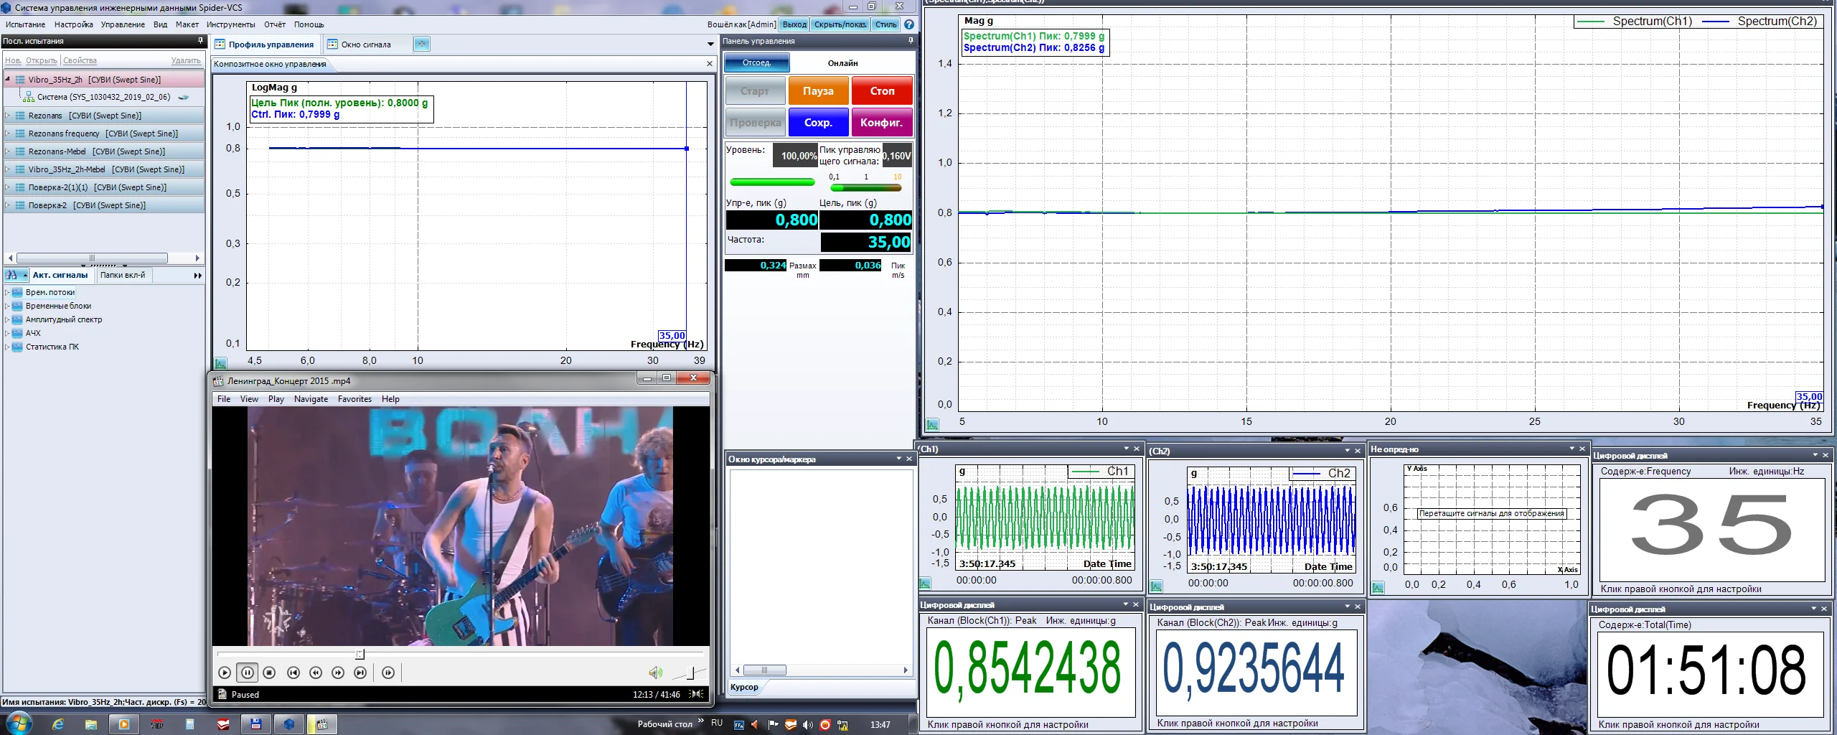
Task: Collapse the Vibro_35Hz_2h test tree node
Action: pyautogui.click(x=8, y=80)
